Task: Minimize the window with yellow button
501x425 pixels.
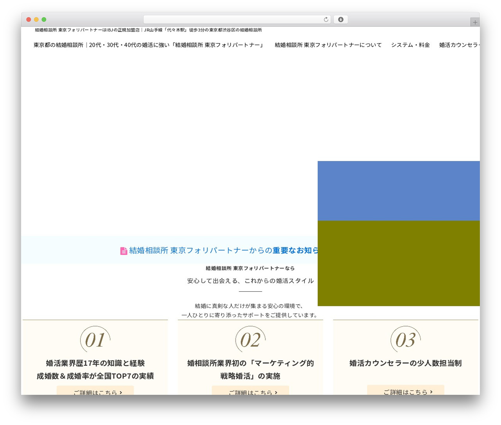Action: coord(36,20)
